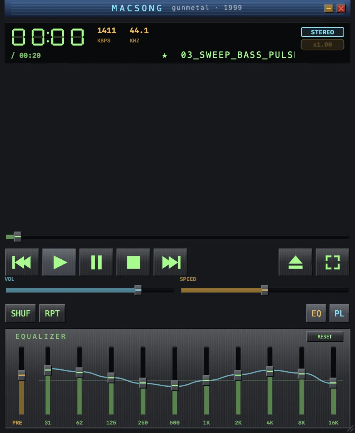Hide the equalizer panel via EQ

316,313
